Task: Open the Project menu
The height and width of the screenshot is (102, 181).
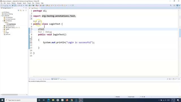Action: pyautogui.click(x=29, y=3)
